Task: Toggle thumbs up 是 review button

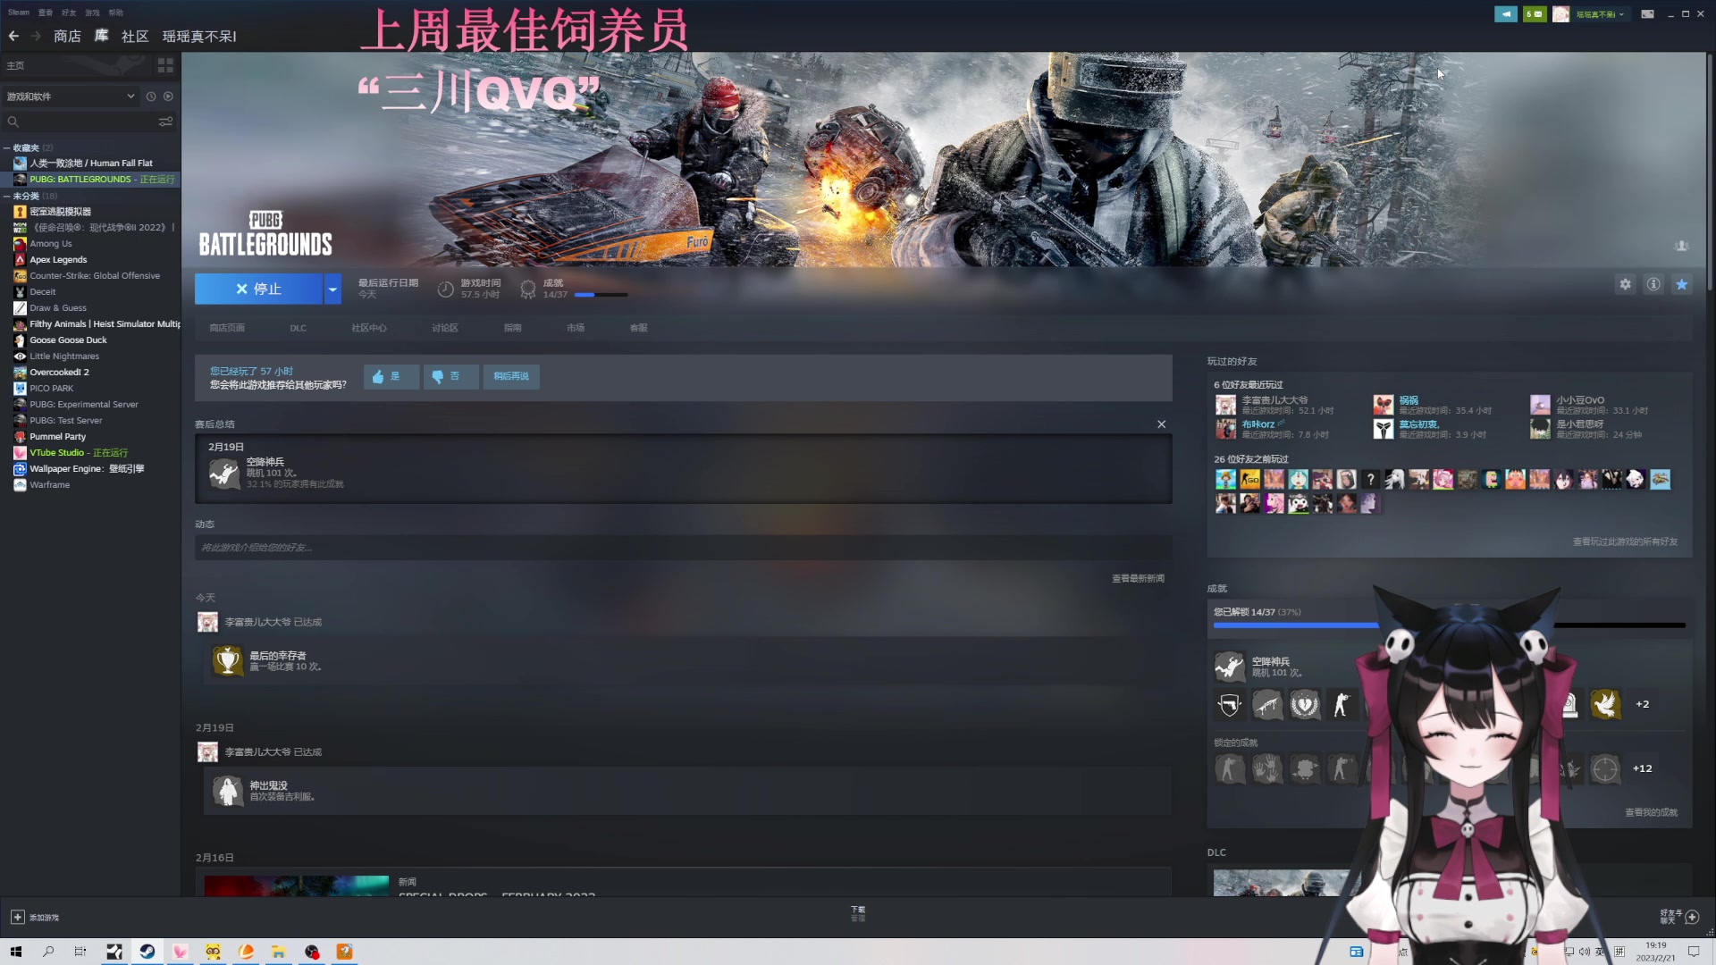Action: (389, 376)
